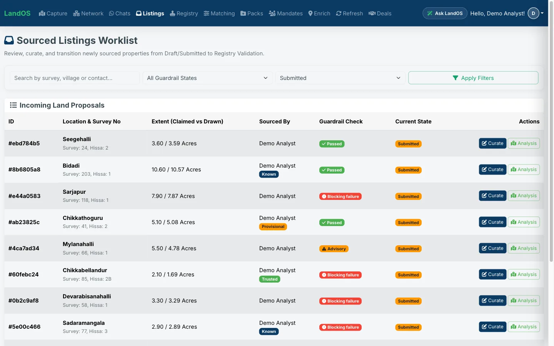Image resolution: width=554 pixels, height=346 pixels.
Task: Click the Sourced Listings Worklist inbox icon
Action: (9, 40)
